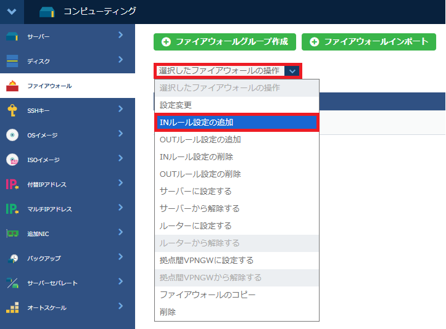Open the firewall operations dropdown arrow
This screenshot has width=446, height=329.
click(293, 71)
